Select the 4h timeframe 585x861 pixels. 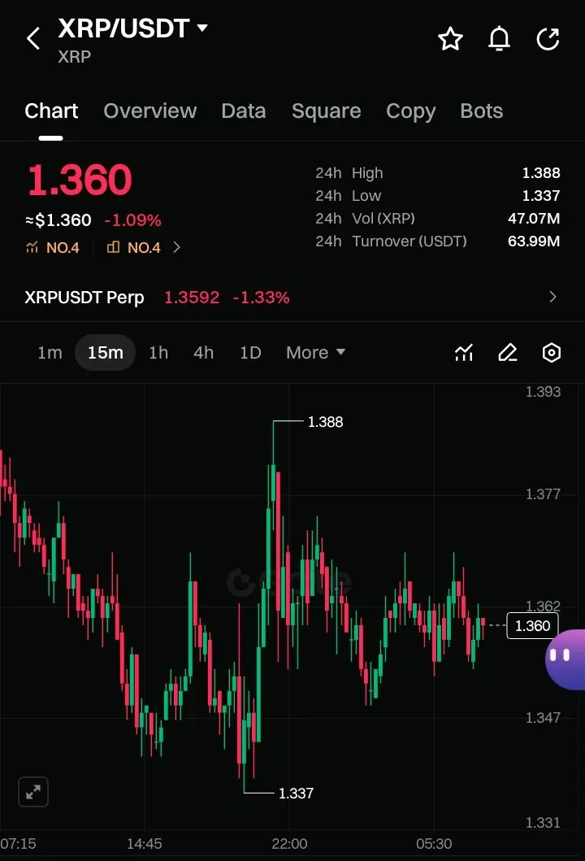[x=203, y=353]
